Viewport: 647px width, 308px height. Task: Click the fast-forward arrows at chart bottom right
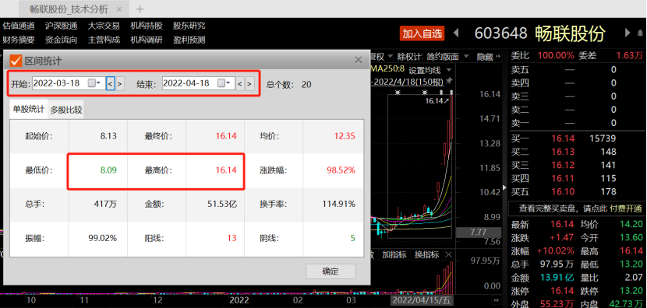497,299
